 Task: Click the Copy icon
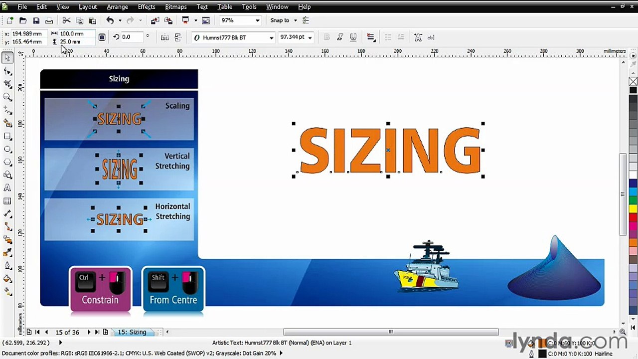pos(79,20)
